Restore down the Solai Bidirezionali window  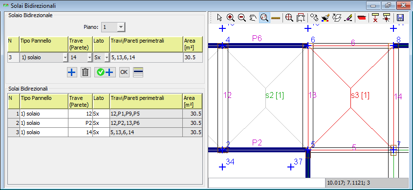389,5
